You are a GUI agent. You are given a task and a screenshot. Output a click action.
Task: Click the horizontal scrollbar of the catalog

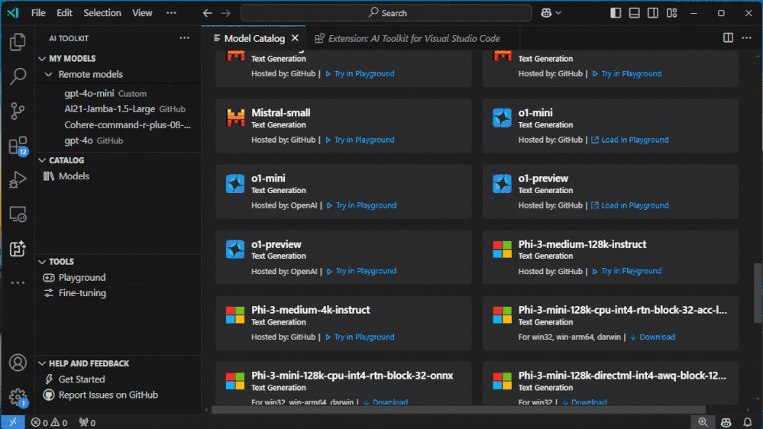click(458, 410)
